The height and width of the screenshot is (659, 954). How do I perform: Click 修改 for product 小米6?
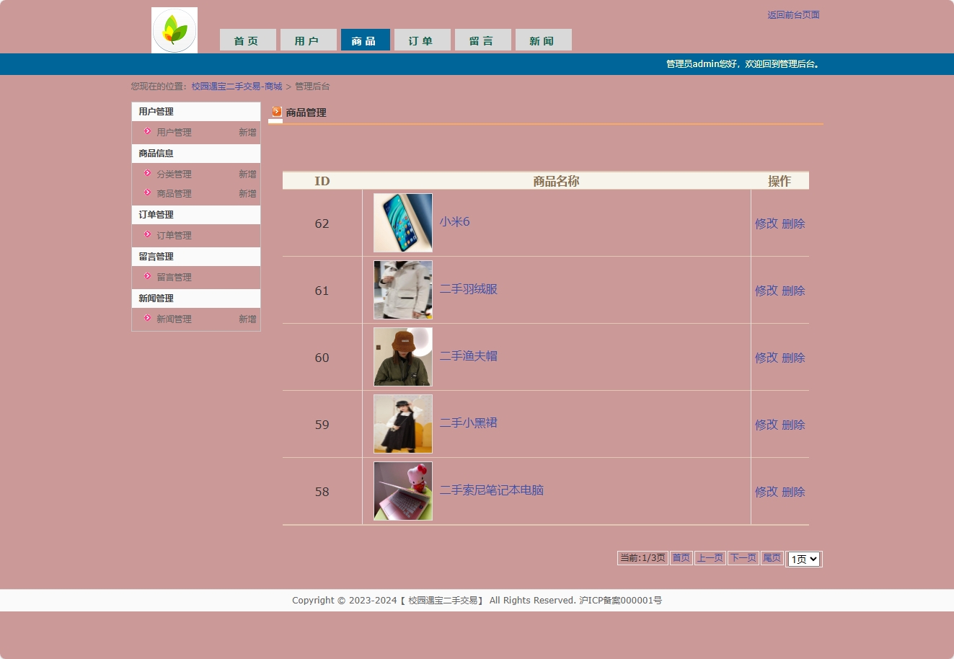pyautogui.click(x=765, y=224)
